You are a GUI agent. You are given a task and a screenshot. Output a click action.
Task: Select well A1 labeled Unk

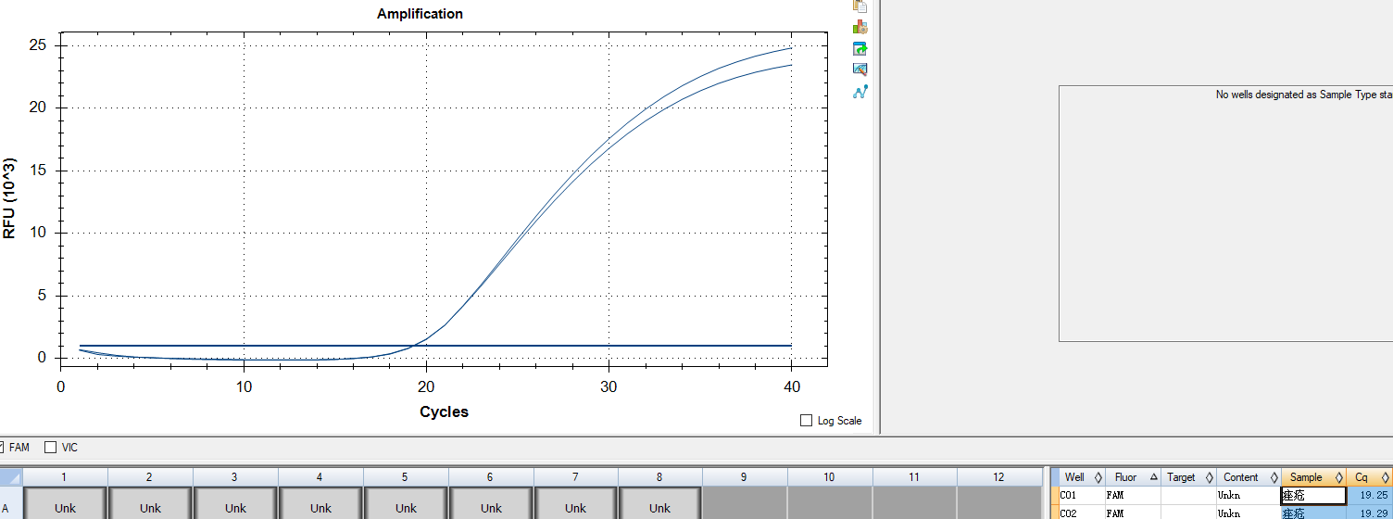click(65, 503)
